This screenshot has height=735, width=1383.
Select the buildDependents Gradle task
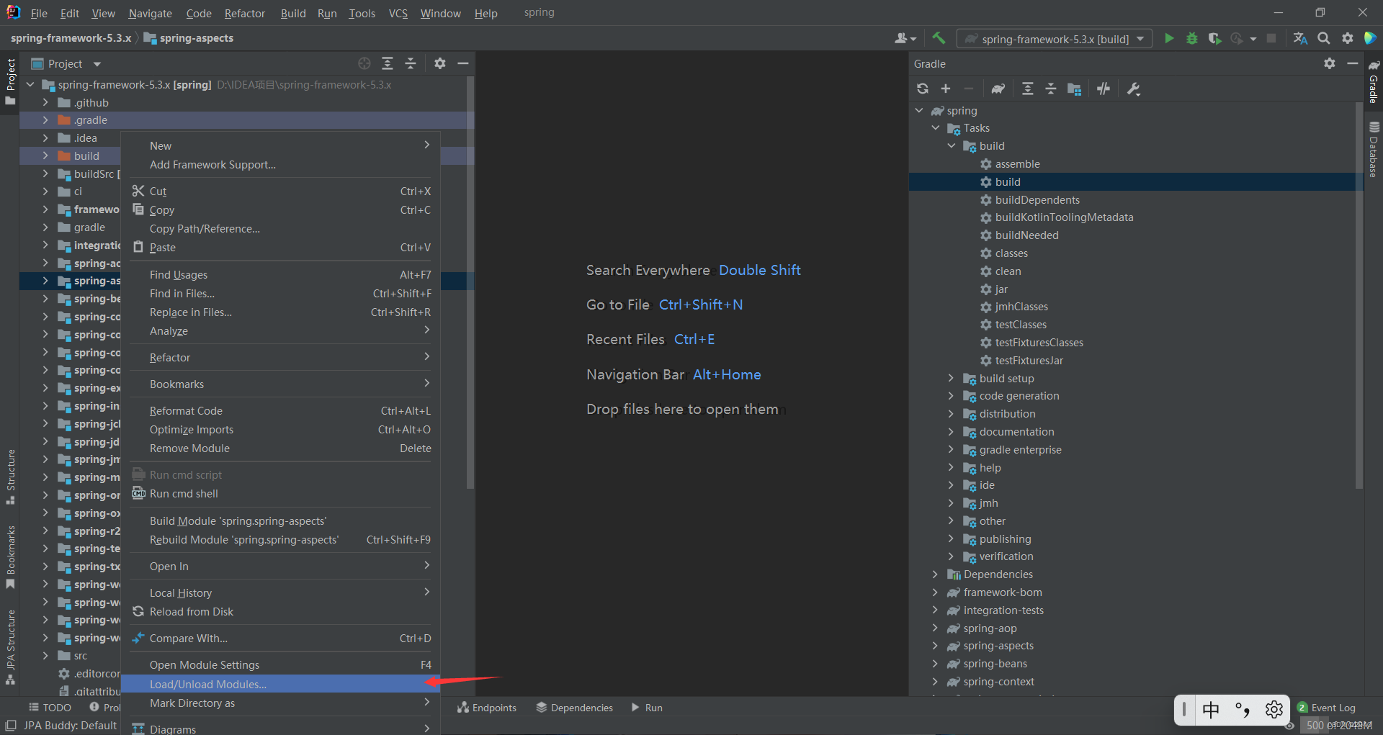(1037, 199)
